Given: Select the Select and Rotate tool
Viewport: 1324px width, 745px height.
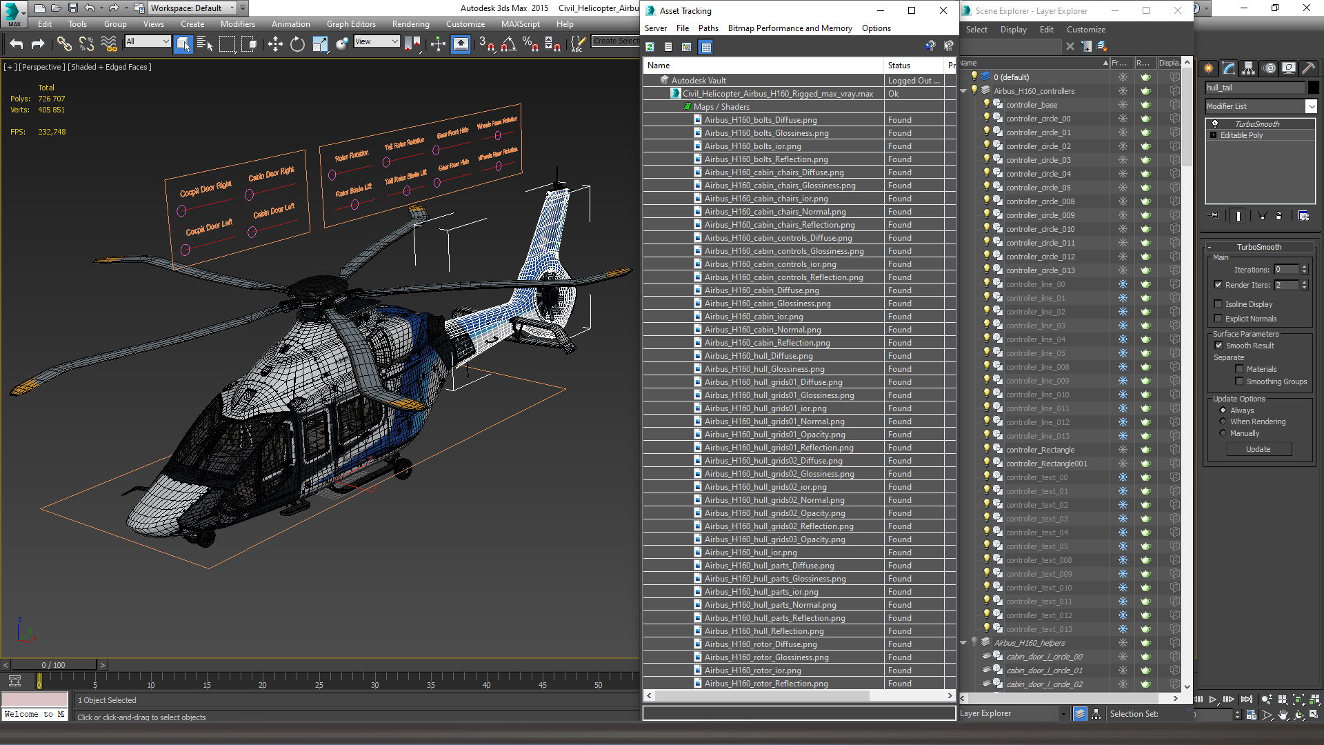Looking at the screenshot, I should point(297,44).
